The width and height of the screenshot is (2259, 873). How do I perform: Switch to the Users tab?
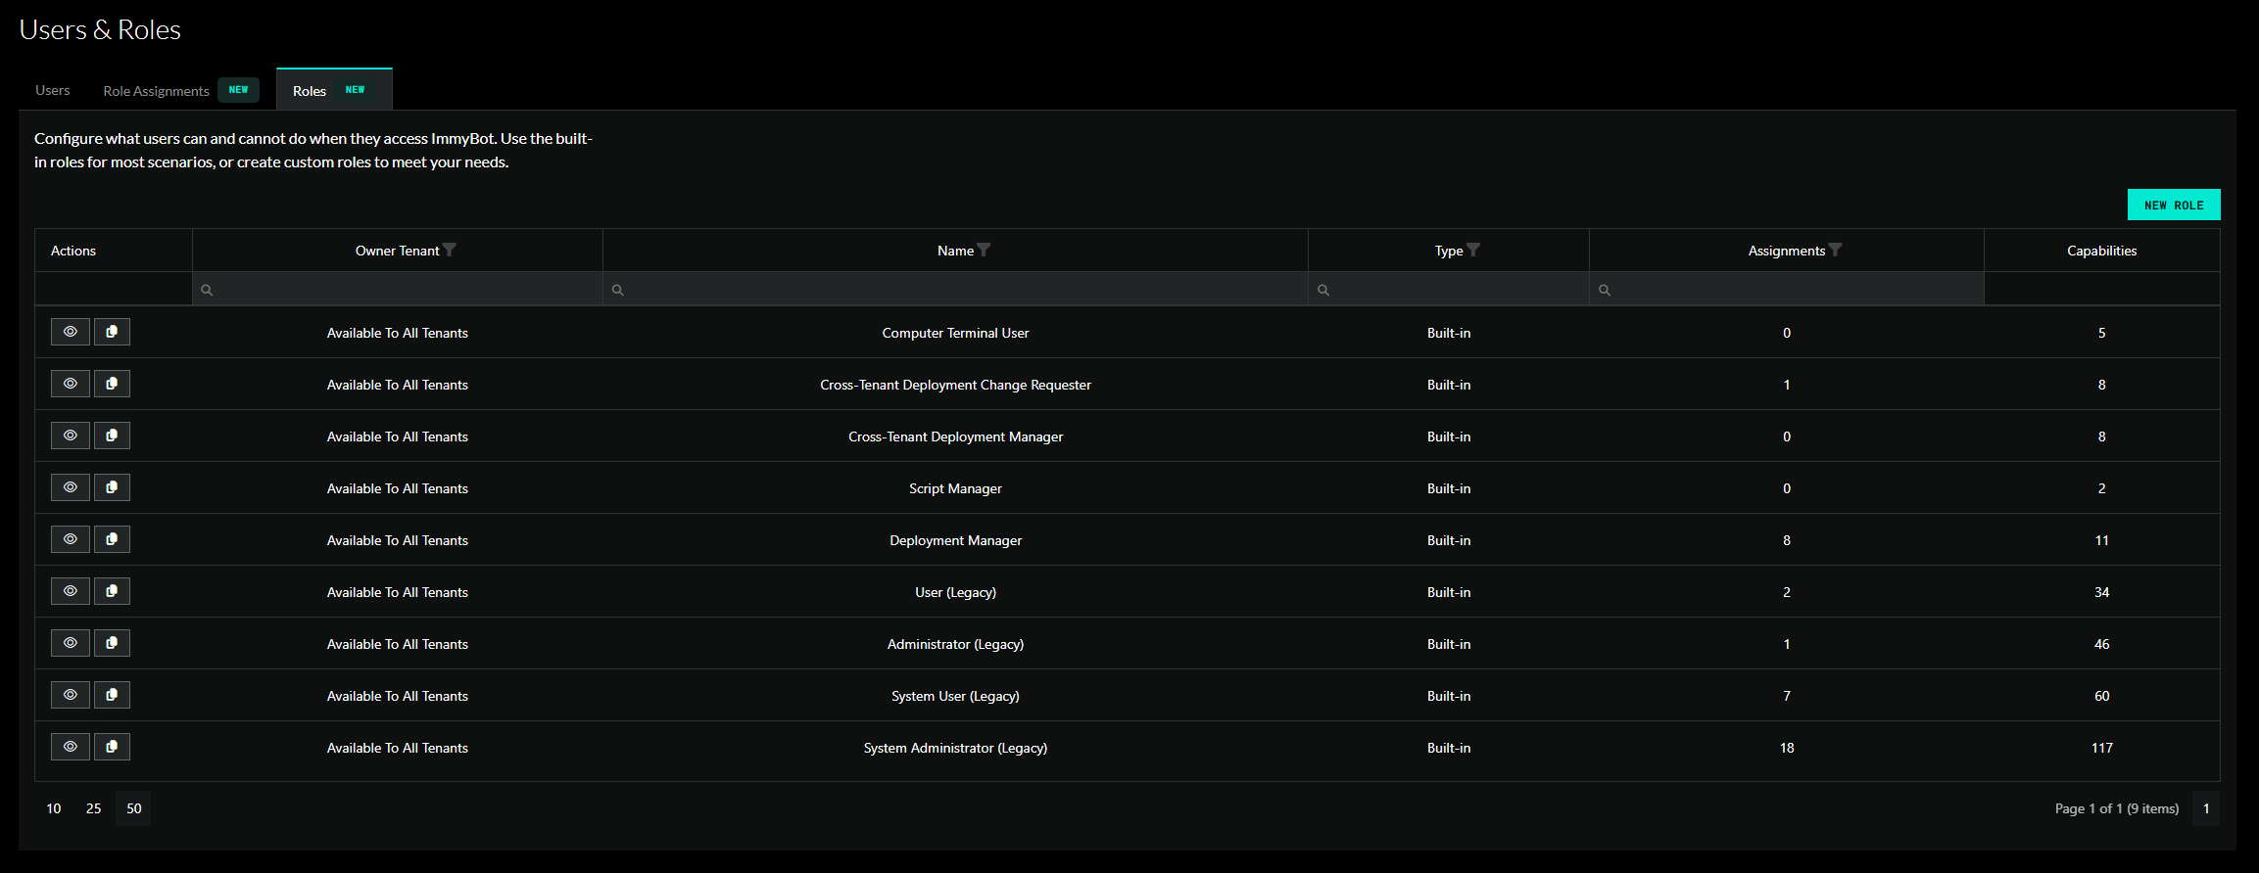click(53, 90)
